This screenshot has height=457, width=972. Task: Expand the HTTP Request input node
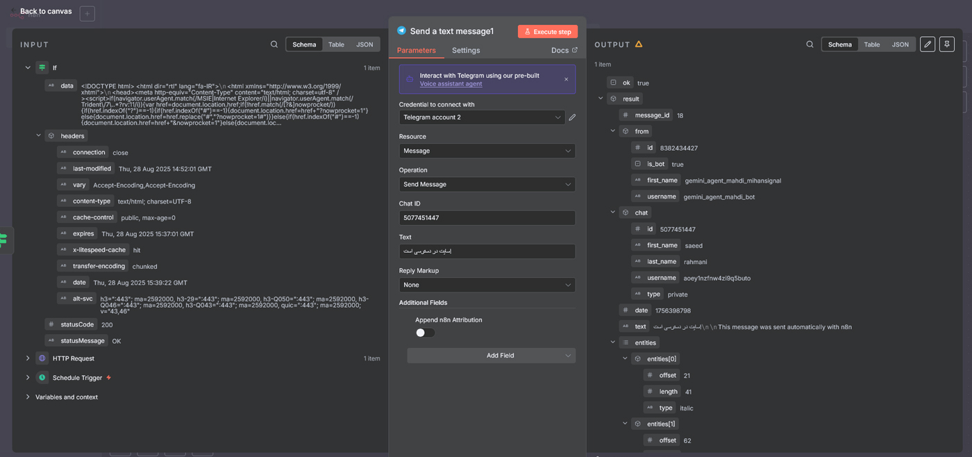click(x=28, y=358)
